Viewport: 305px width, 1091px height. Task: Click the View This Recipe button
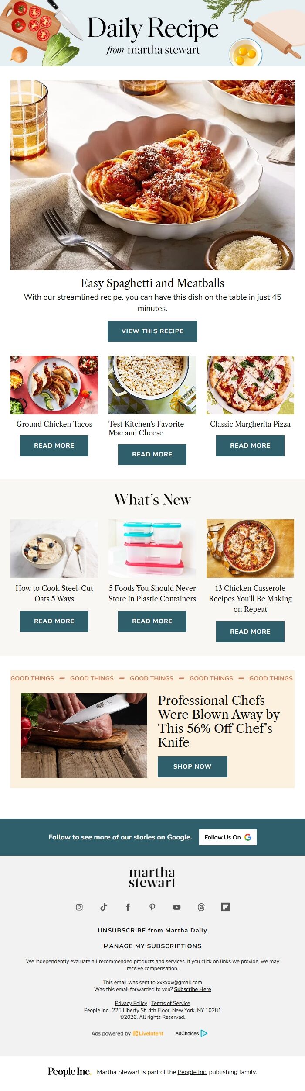[x=152, y=331]
